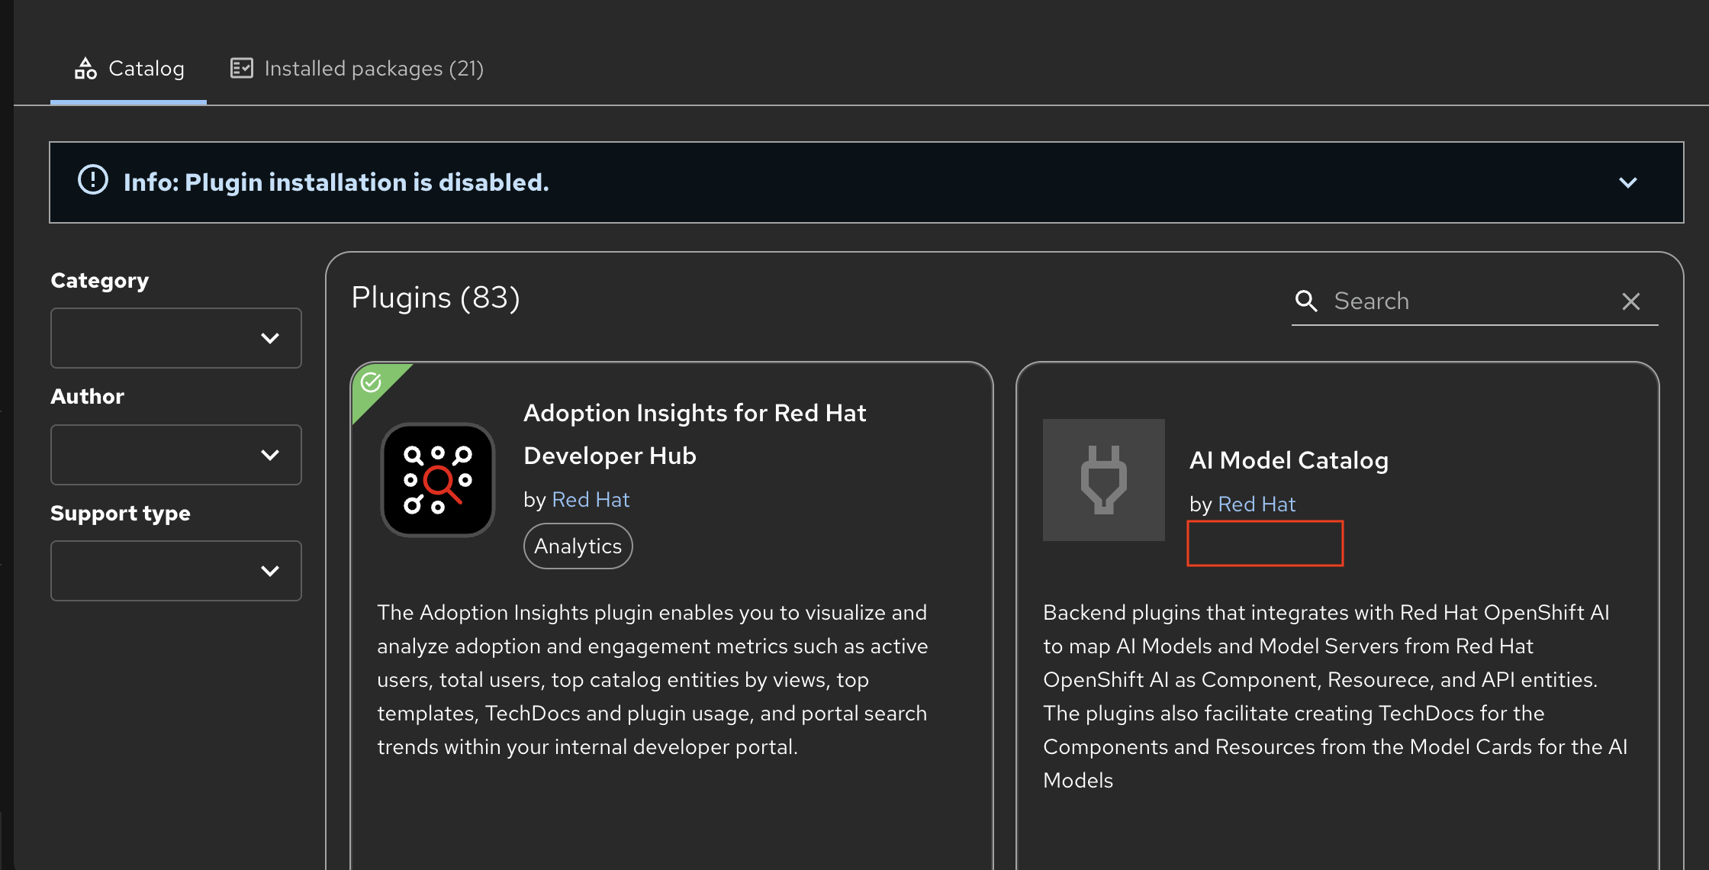The image size is (1709, 870).
Task: Expand the plugin installation info banner
Action: click(1627, 182)
